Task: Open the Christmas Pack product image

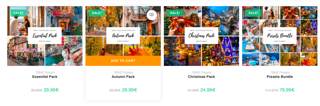Action: (x=201, y=36)
